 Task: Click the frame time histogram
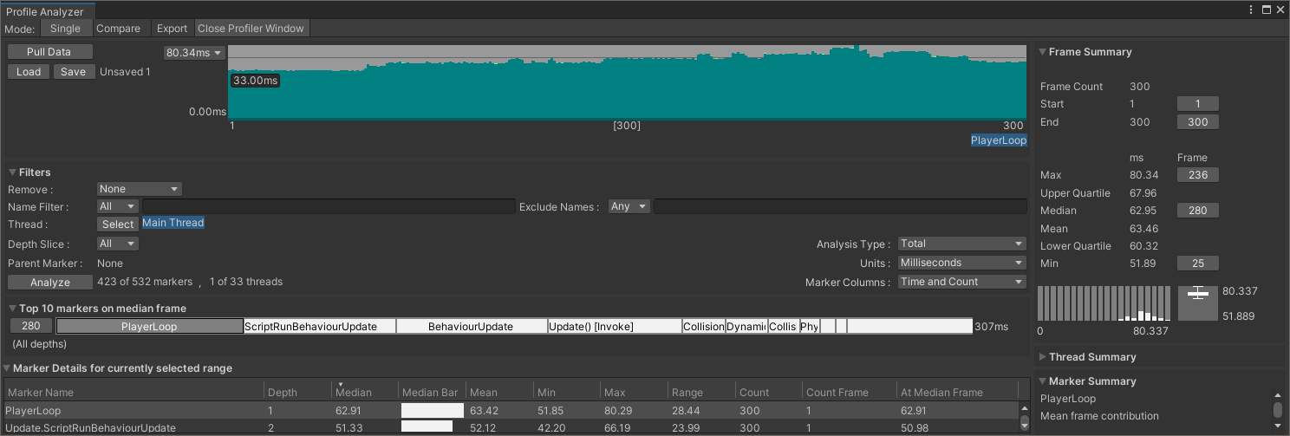pos(1103,303)
